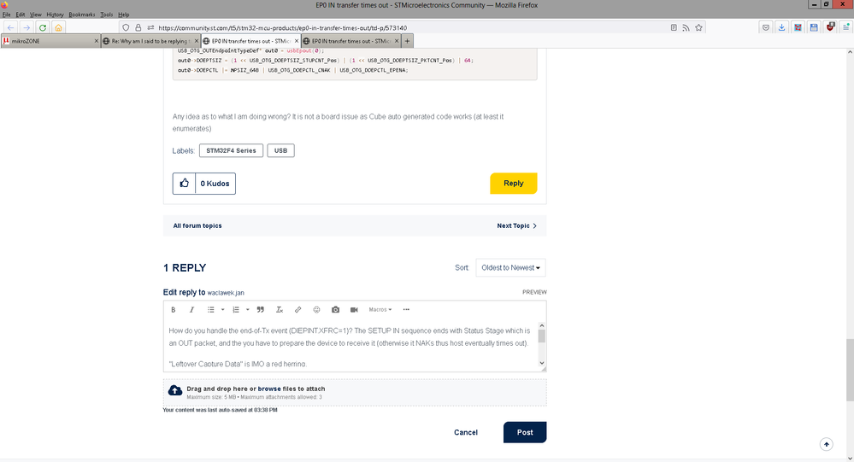
Task: Apply bold formatting in reply editor
Action: coord(174,310)
